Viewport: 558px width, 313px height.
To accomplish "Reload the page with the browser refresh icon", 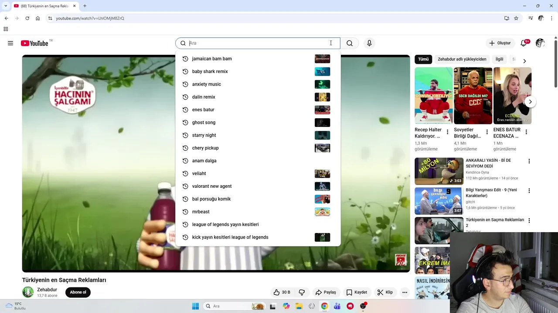I will point(27,18).
